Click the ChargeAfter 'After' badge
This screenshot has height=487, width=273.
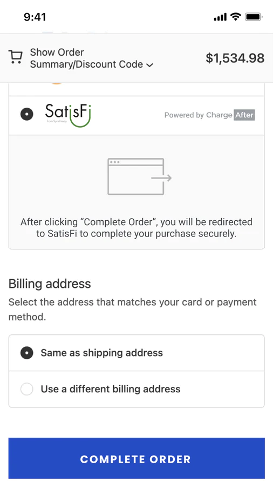244,115
